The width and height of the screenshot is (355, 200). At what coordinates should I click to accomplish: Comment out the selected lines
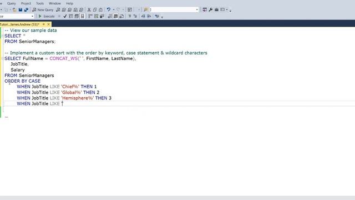(x=129, y=16)
